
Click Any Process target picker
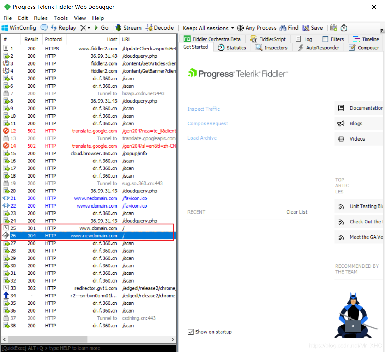[257, 28]
